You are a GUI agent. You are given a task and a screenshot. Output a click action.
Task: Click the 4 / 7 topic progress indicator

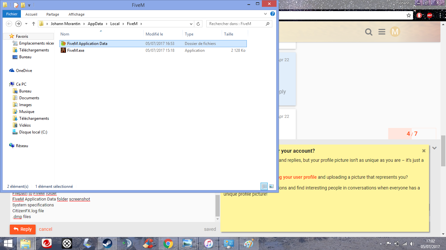click(x=412, y=134)
